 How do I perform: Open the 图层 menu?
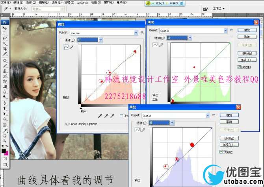click(x=44, y=2)
